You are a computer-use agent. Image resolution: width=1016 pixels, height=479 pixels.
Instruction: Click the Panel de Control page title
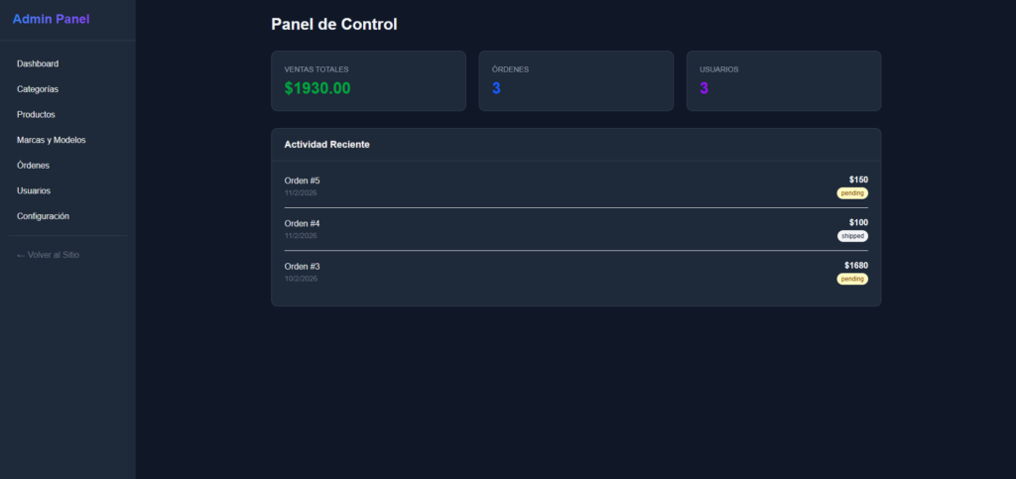pyautogui.click(x=334, y=24)
